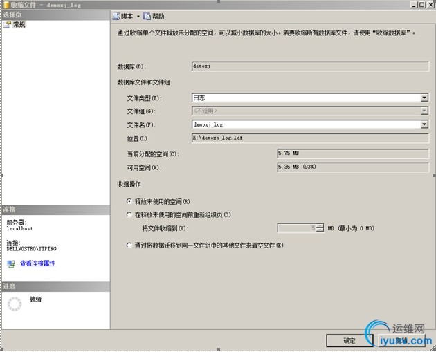Click the database field showing demoxj

310,66
